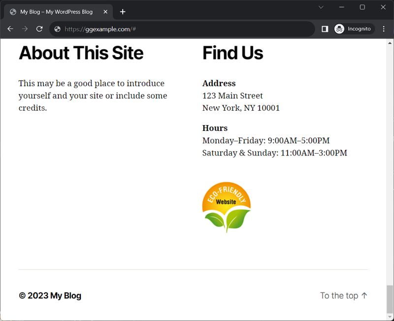Expand the tab search dropdown chevron
The height and width of the screenshot is (321, 394).
coord(321,7)
